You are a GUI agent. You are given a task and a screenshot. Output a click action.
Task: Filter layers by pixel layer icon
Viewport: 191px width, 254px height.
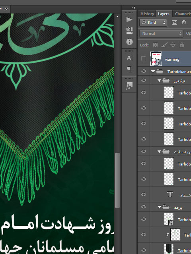174,22
